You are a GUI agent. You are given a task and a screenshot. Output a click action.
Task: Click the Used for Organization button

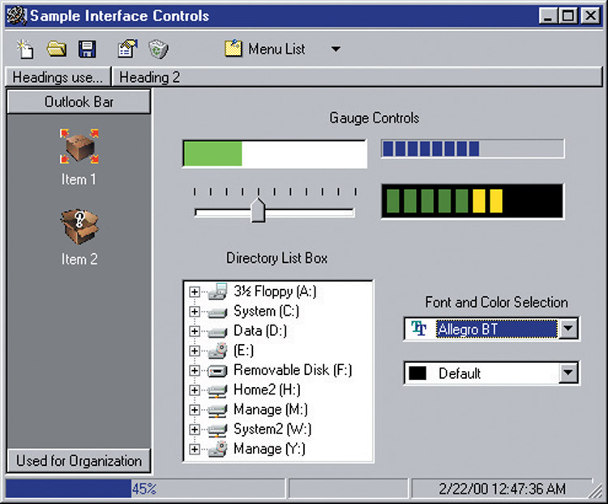79,461
